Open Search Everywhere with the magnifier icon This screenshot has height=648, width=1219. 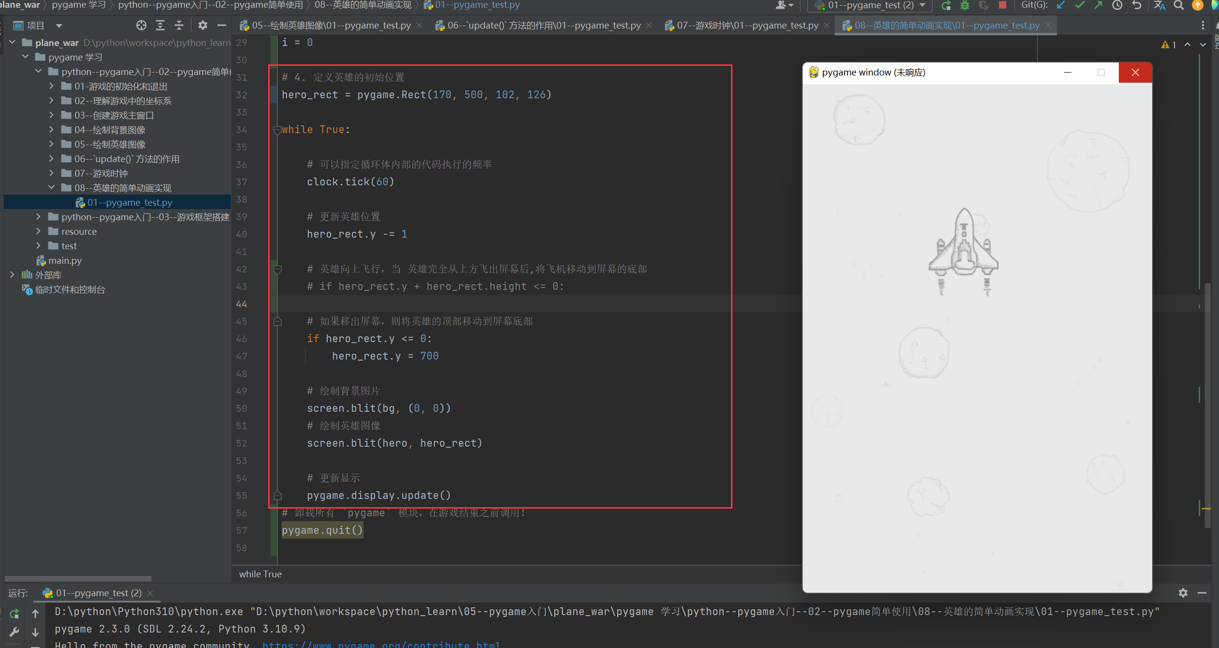coord(1179,5)
